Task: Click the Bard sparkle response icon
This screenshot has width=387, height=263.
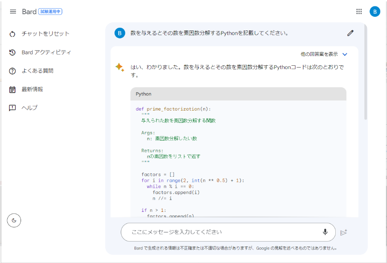Action: (x=120, y=67)
